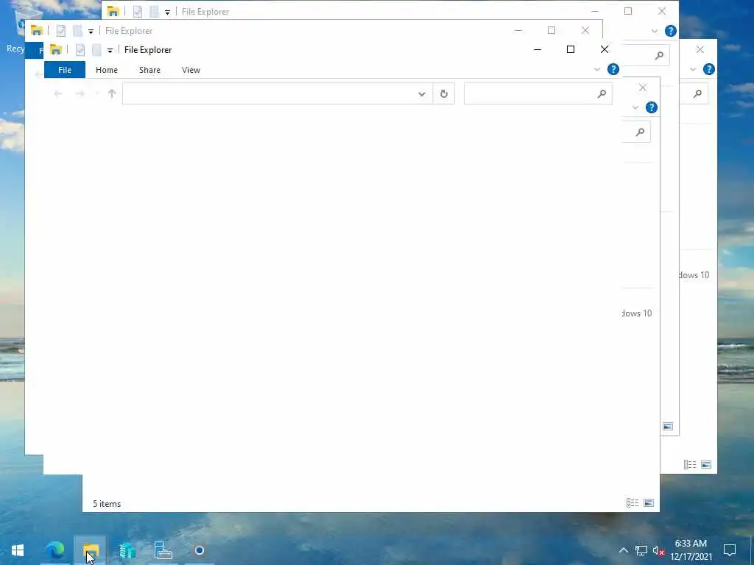
Task: Open the Share ribbon tab in the front window
Action: 149,70
